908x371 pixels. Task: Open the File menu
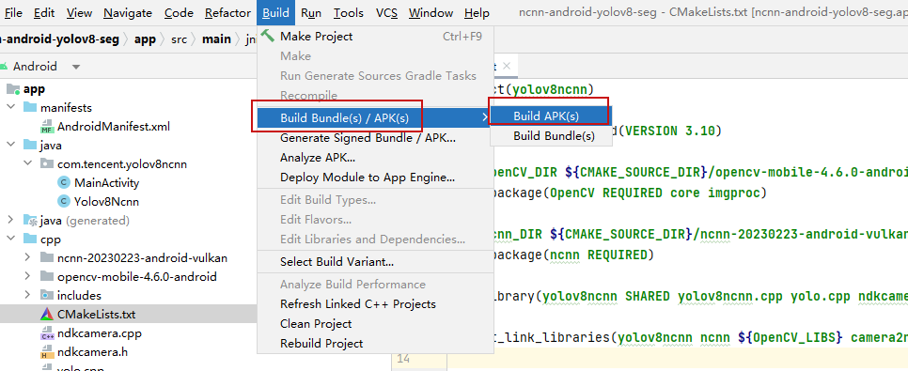click(12, 13)
